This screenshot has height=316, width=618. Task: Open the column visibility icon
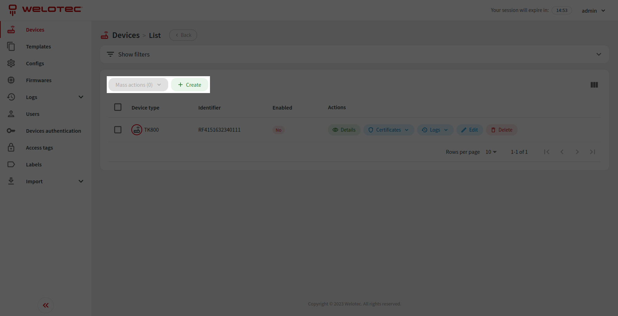(x=594, y=85)
